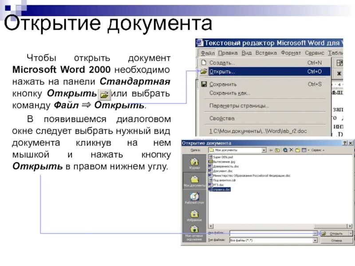Go to Рабочий стол in places bar
The height and width of the screenshot is (266, 355).
194,198
